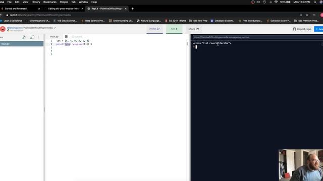Edit the repl name pencil icon
Image resolution: width=323 pixels, height=181 pixels.
[55, 28]
